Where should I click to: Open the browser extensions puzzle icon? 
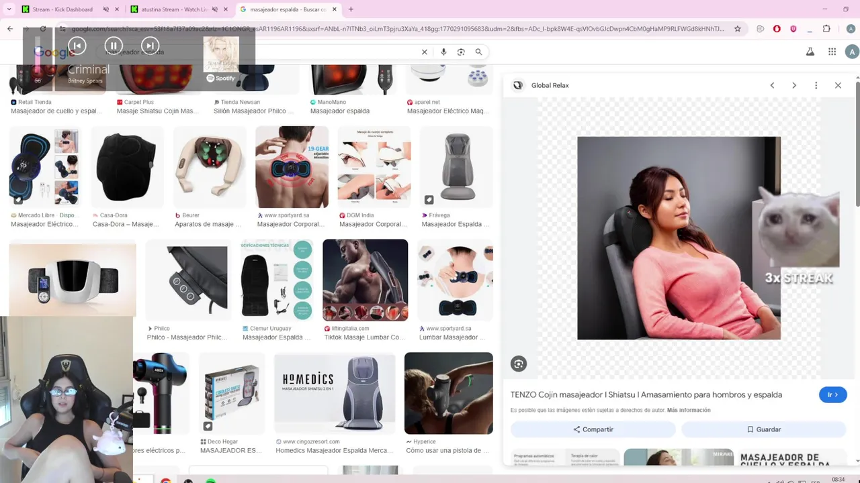pos(826,29)
